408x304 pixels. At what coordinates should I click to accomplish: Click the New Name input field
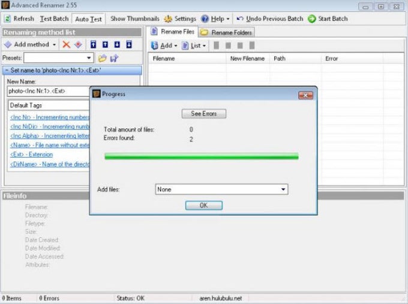(49, 91)
